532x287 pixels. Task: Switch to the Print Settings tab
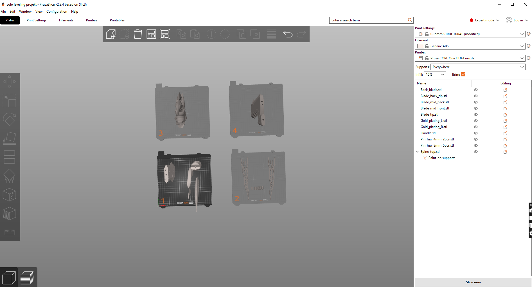point(37,20)
